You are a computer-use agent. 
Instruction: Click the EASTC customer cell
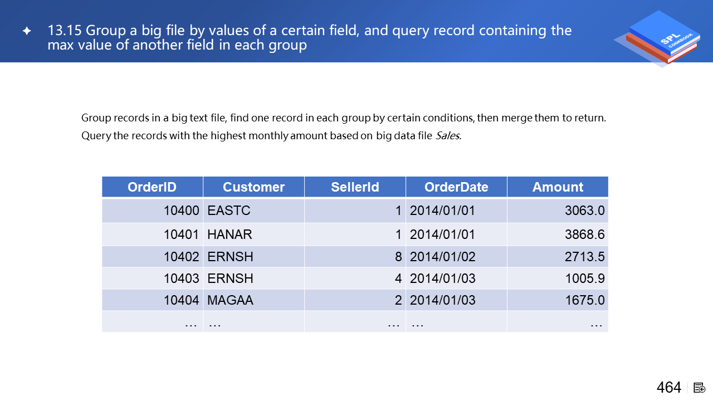253,211
